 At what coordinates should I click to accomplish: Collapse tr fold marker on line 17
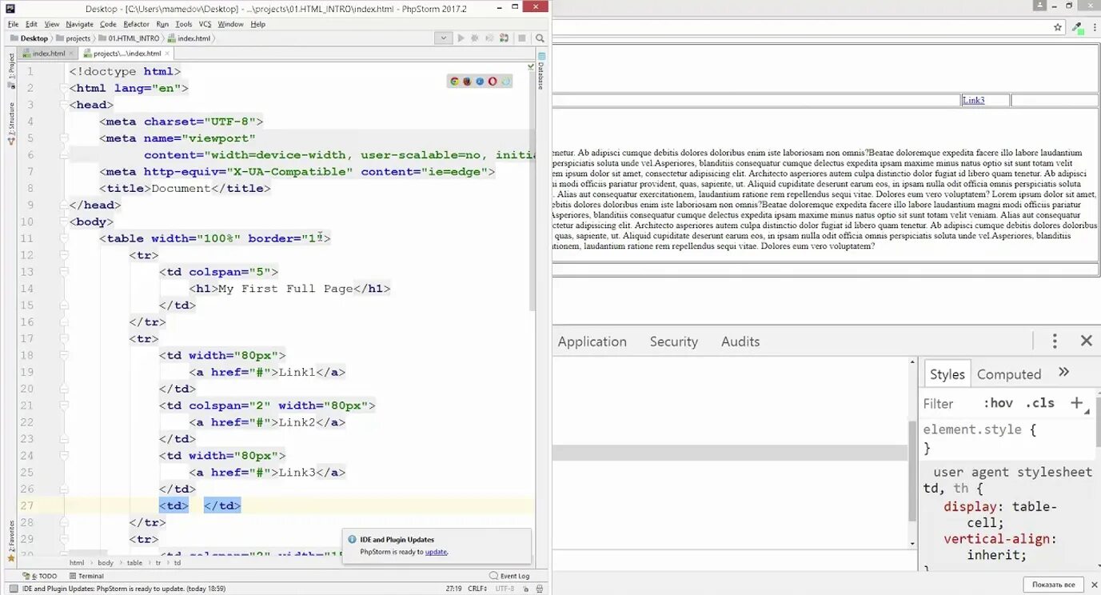64,339
